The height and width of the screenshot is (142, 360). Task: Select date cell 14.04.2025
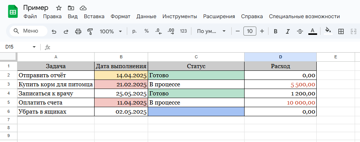(121, 75)
